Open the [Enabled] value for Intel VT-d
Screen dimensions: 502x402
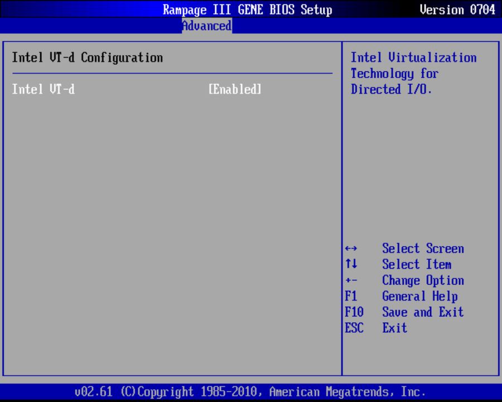(x=235, y=89)
